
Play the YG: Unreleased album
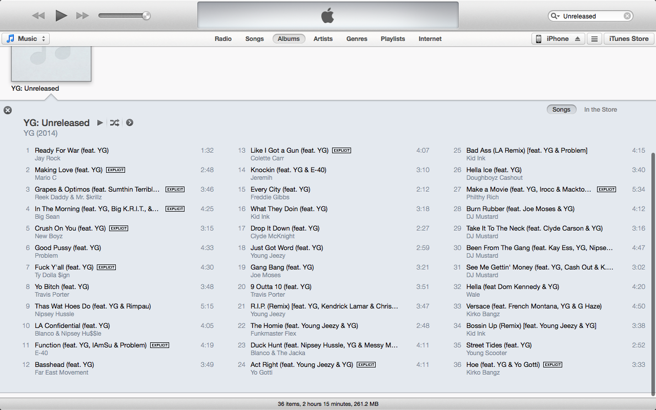coord(100,122)
